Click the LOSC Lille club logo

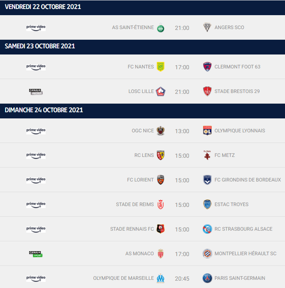click(x=161, y=91)
